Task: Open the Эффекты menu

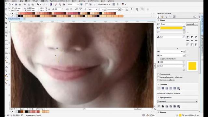Action: pyautogui.click(x=44, y=1)
